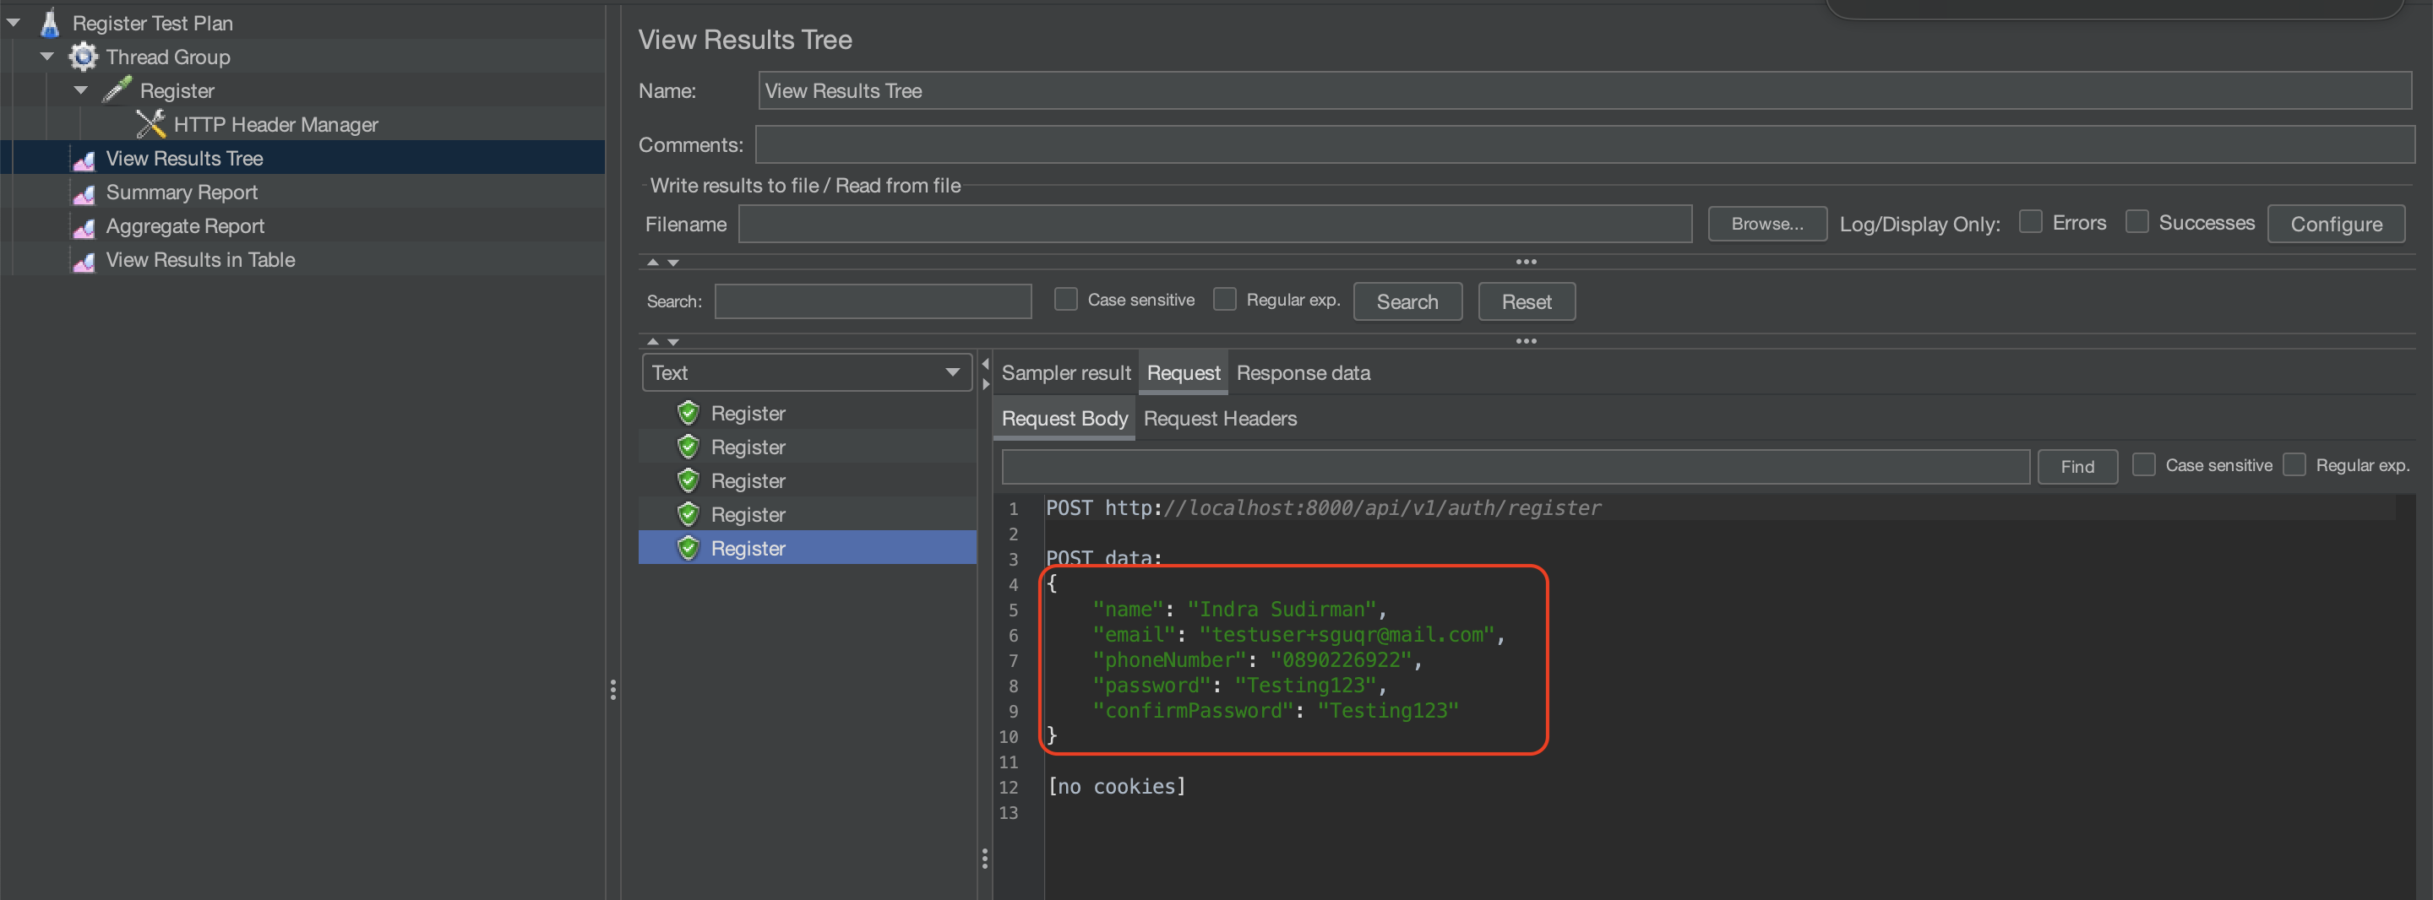2433x900 pixels.
Task: Click the HTTP Header Manager wrench icon
Action: pos(151,124)
